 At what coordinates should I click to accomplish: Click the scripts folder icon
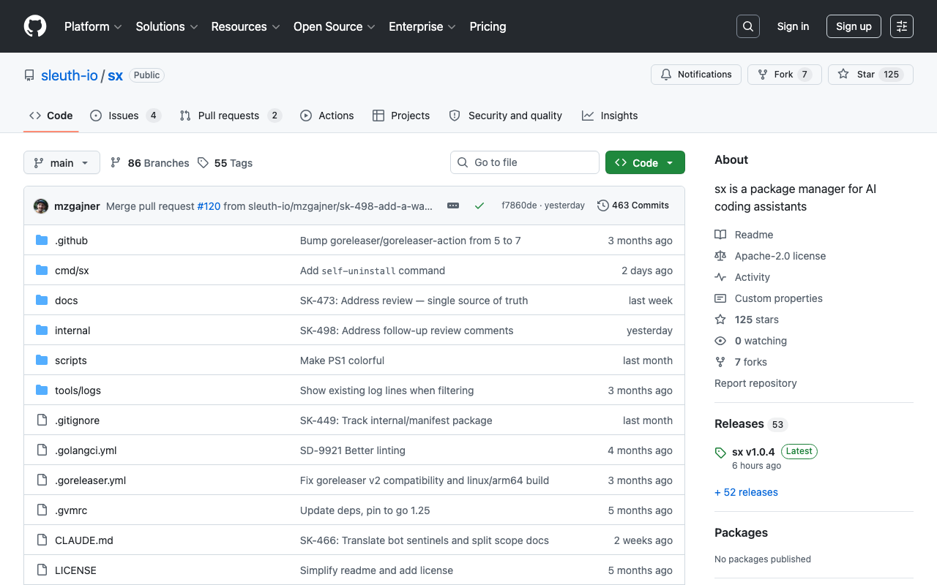point(42,361)
